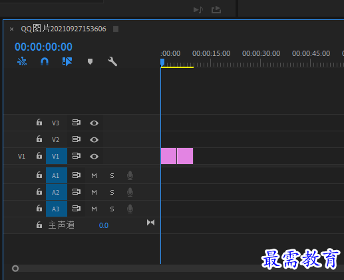Lock the V1 track with padlock
Screen dimensions: 344x280
[x=39, y=155]
